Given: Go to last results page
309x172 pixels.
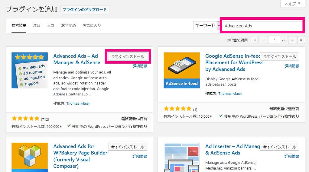Looking at the screenshot, I should [x=301, y=40].
